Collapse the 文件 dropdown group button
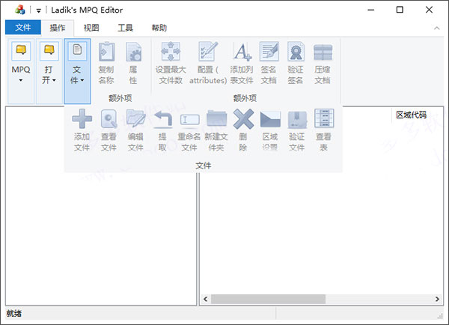This screenshot has width=449, height=325. 77,71
